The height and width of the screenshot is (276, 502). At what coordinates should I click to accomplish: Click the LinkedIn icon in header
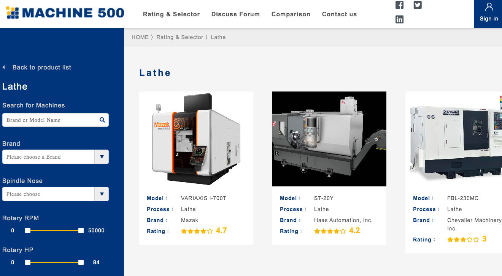[399, 19]
